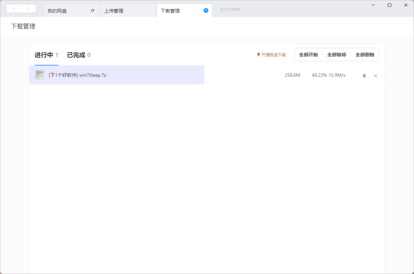The image size is (414, 274).
Task: Click the 全部删除 button
Action: [x=365, y=55]
